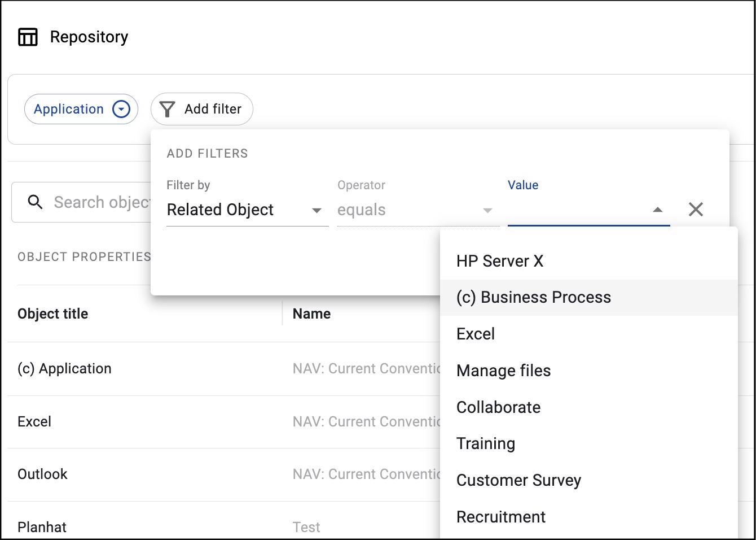Click the funnel icon in Add filter
The height and width of the screenshot is (540, 756).
click(167, 109)
